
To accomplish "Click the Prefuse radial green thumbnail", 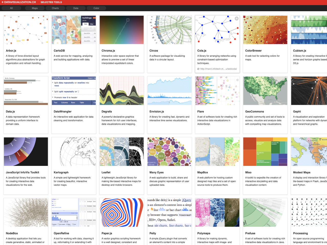I will (265, 213).
